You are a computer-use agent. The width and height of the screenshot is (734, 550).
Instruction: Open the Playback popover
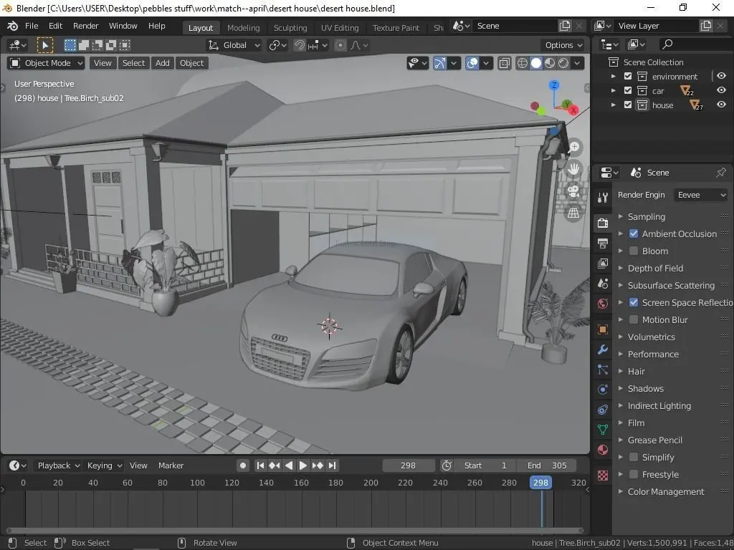click(59, 465)
